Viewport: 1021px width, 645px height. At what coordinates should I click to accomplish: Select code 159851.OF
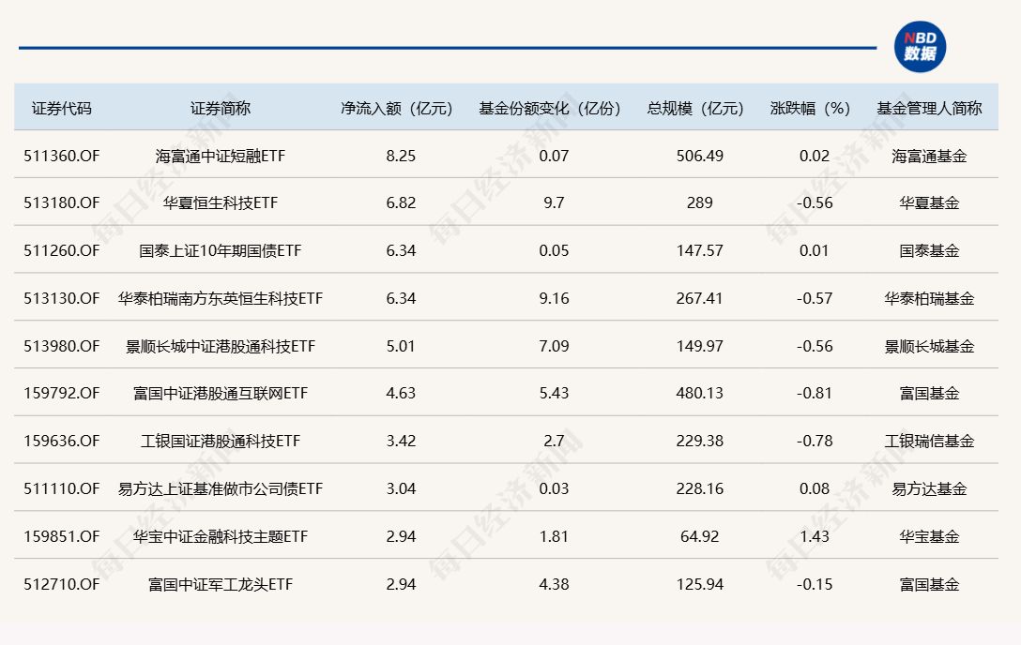point(62,536)
